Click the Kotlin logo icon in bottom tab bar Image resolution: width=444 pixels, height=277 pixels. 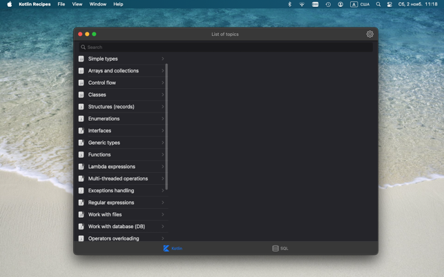click(166, 249)
